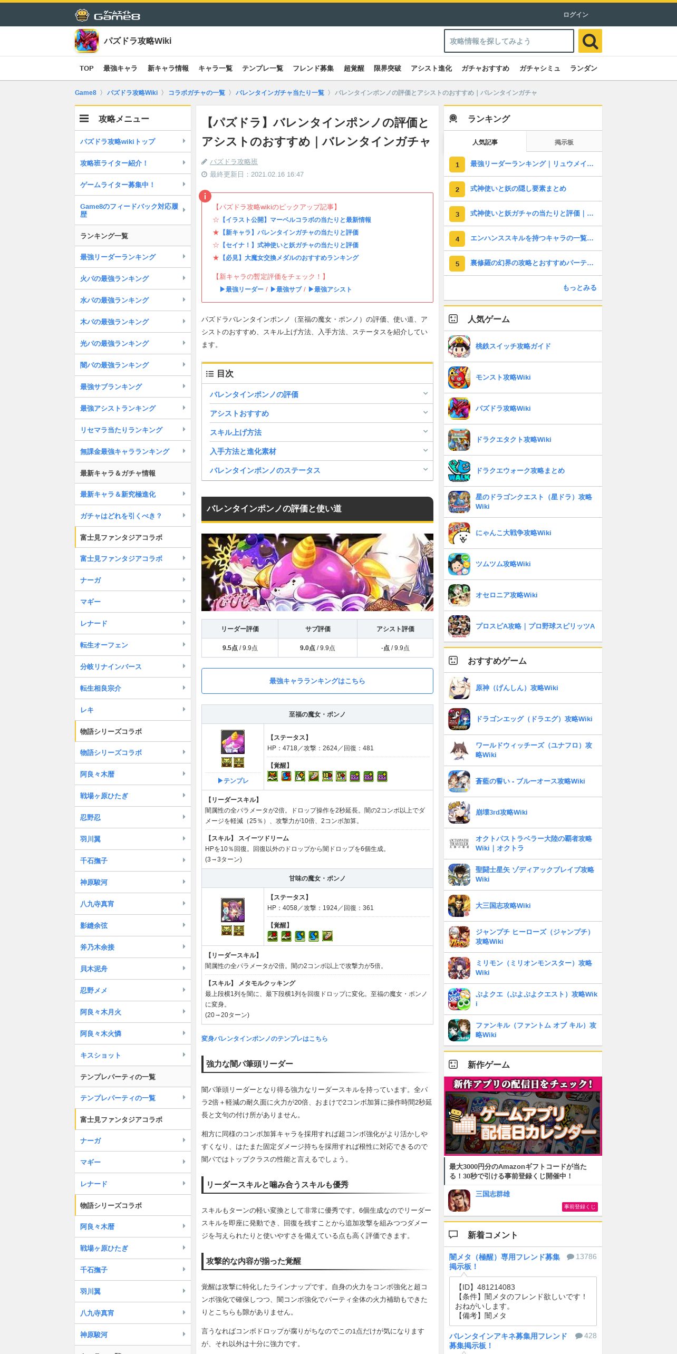Open にゃんこ大戦争攻略Wiki cat icon
677x1354 pixels.
point(459,533)
